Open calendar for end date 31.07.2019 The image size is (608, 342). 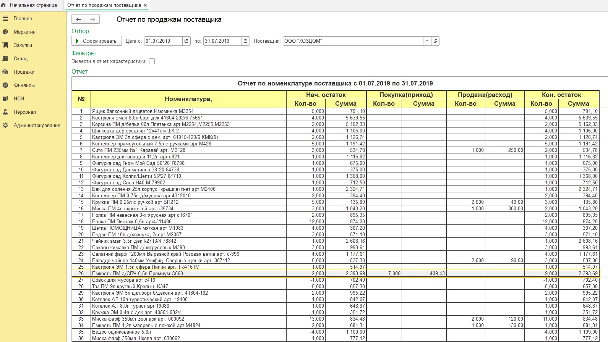click(246, 41)
